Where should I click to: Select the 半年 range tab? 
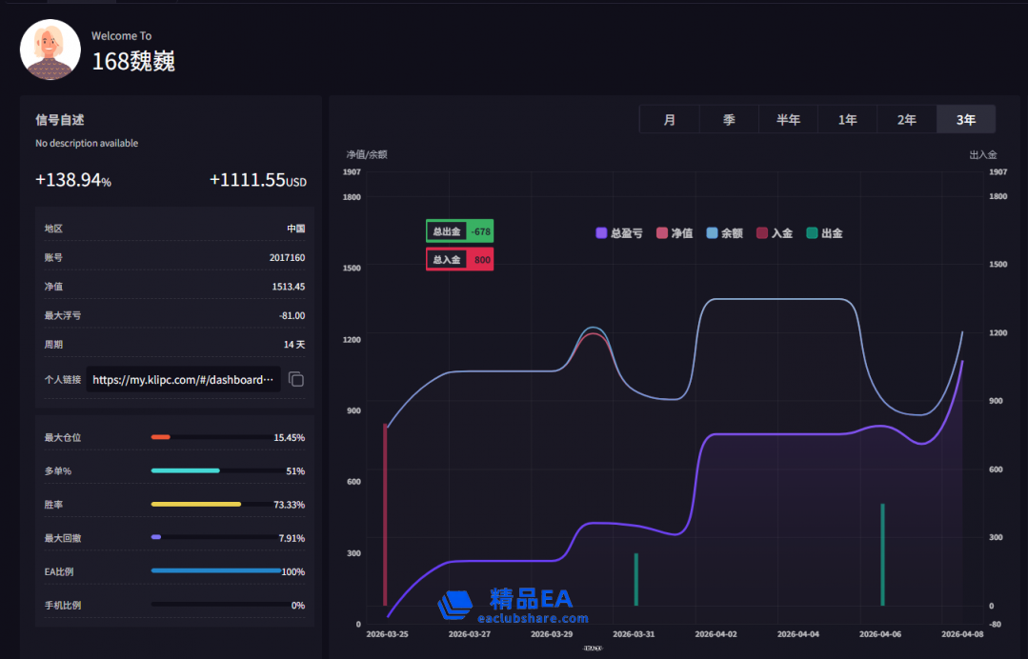click(788, 119)
